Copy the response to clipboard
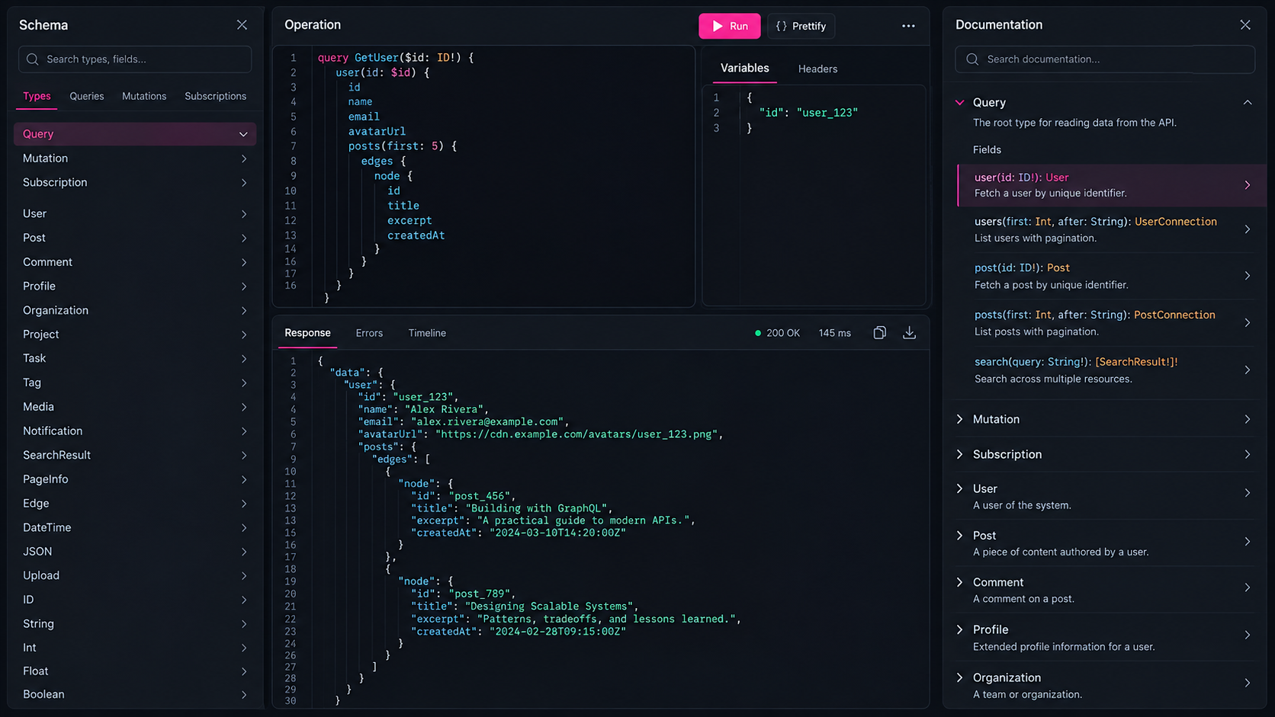This screenshot has height=717, width=1275. [879, 333]
